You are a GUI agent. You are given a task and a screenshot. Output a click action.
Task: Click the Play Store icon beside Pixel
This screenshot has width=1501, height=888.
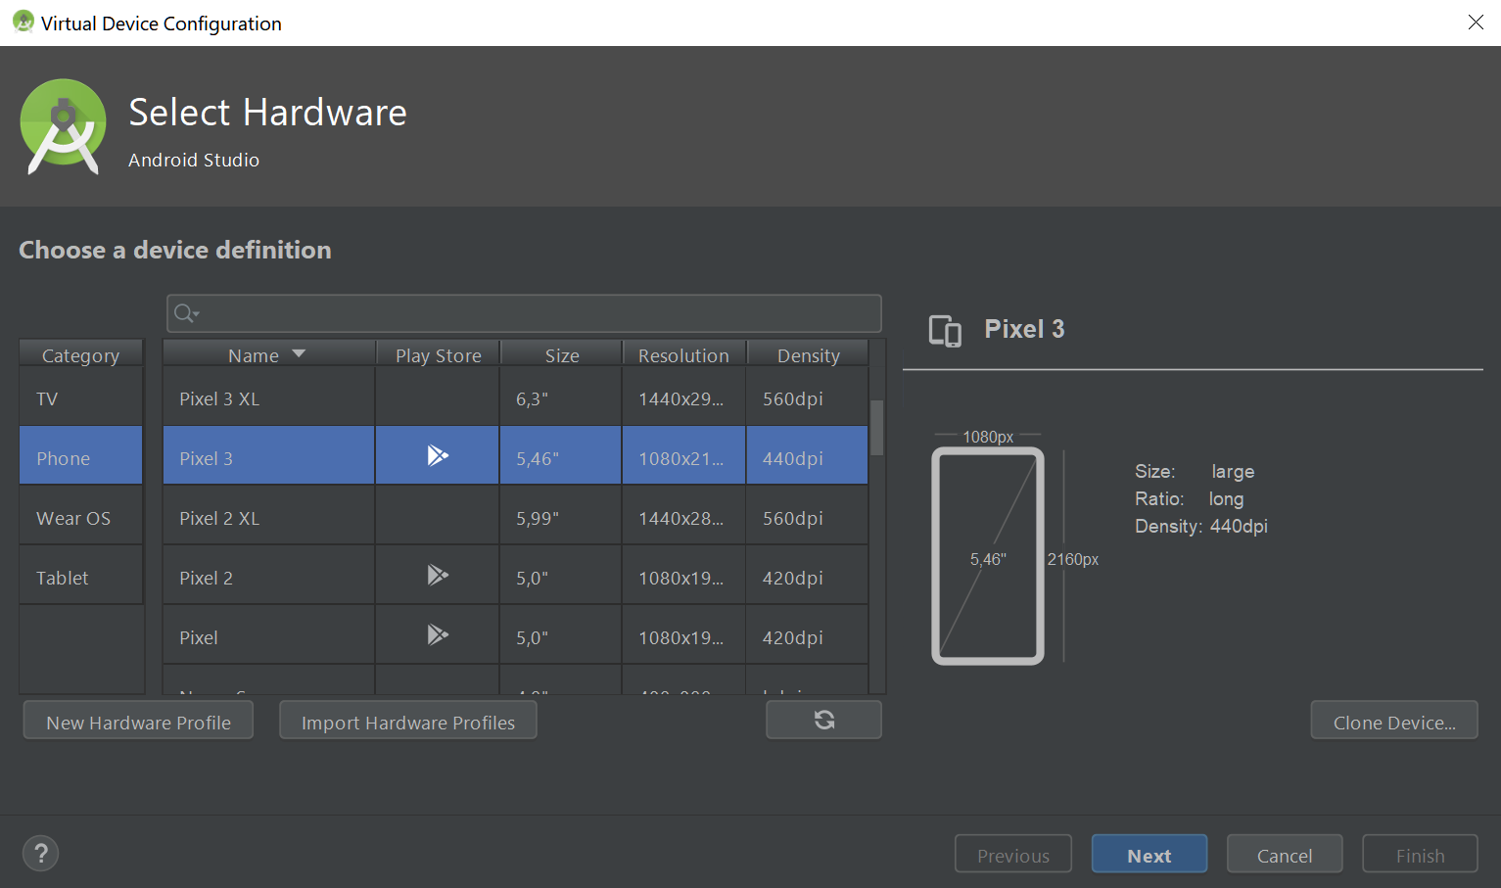[x=437, y=634]
